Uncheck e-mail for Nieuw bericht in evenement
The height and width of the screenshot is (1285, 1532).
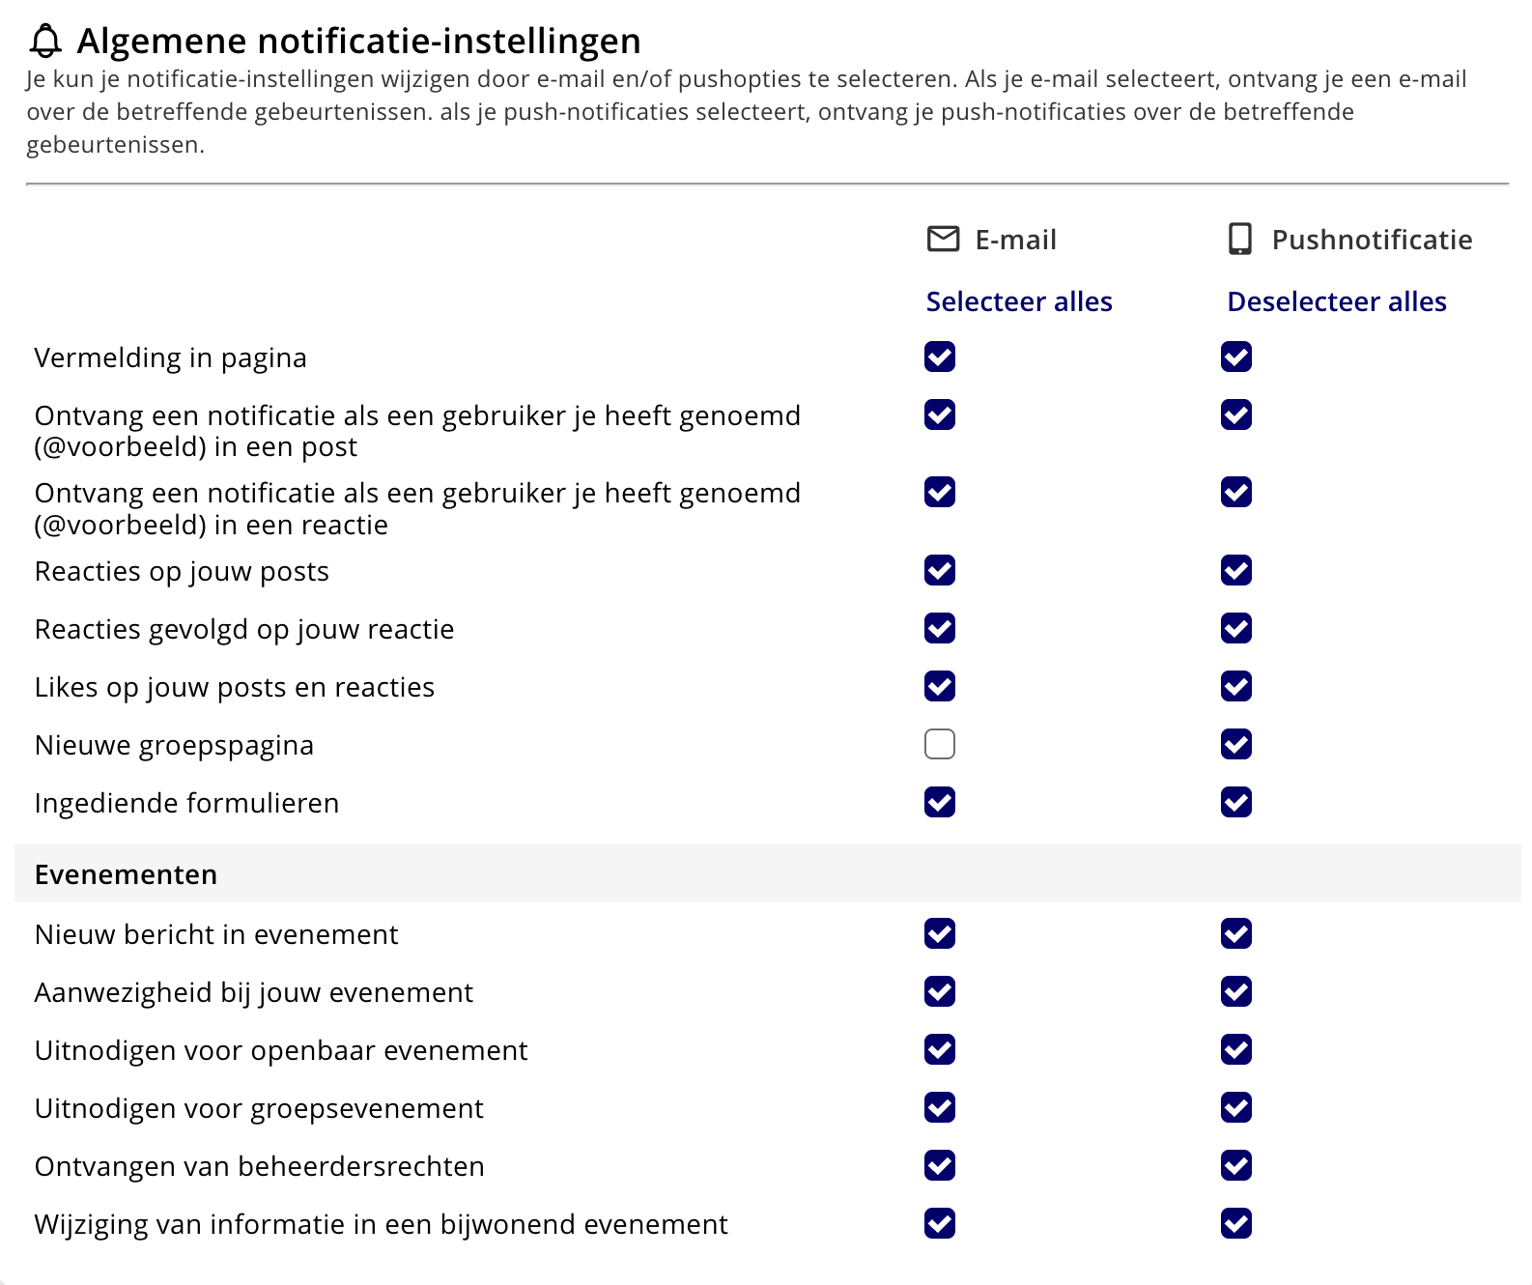pyautogui.click(x=940, y=933)
